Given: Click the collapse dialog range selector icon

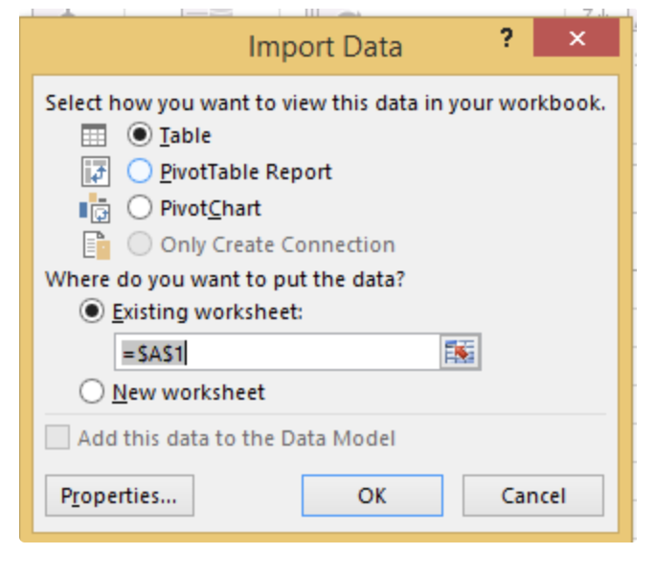Looking at the screenshot, I should click(x=461, y=354).
